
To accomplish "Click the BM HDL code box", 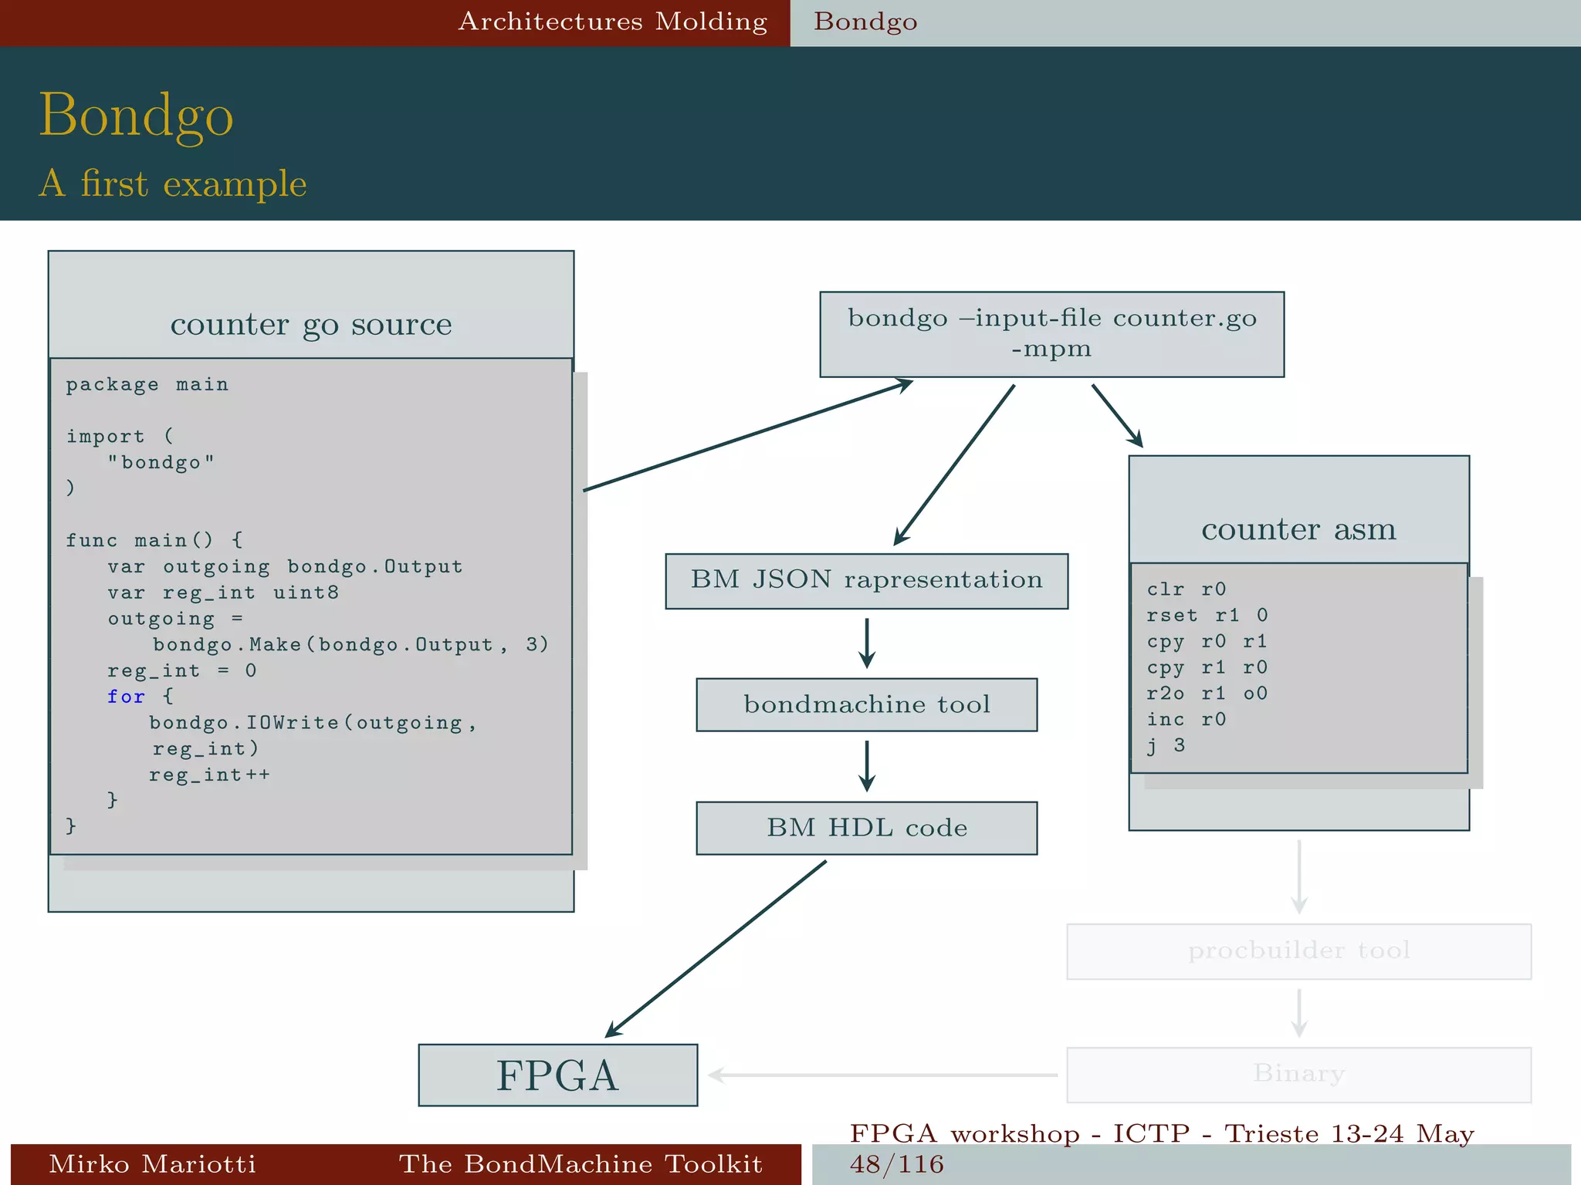I will 866,828.
